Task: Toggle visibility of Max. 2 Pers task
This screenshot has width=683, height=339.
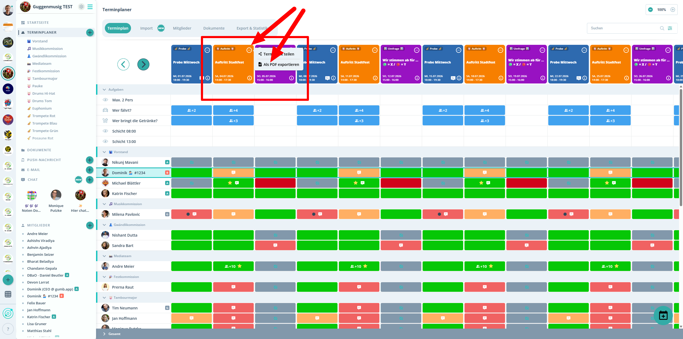Action: [105, 100]
